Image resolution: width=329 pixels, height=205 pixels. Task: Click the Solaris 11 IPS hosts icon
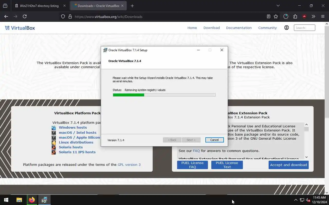(x=54, y=152)
